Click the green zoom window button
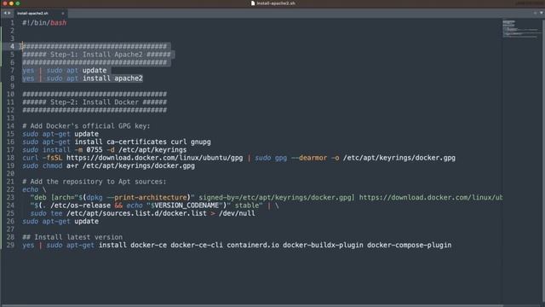This screenshot has height=307, width=545. (17, 3)
